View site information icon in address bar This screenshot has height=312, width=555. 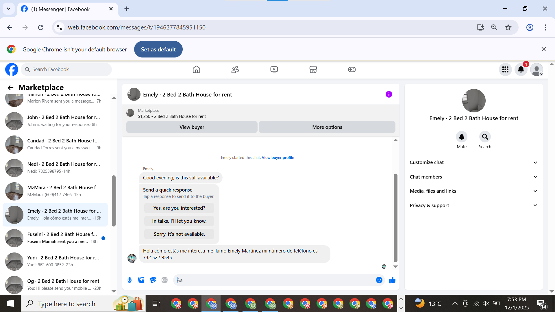point(60,27)
